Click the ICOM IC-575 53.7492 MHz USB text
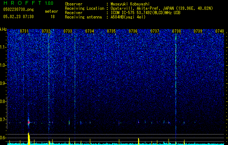The width and height of the screenshot is (228, 145). [145, 13]
